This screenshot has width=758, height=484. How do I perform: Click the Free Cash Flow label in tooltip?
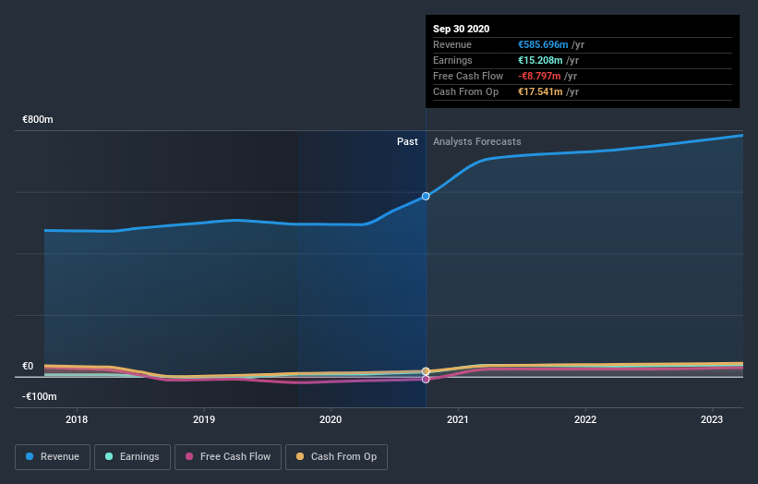point(468,76)
